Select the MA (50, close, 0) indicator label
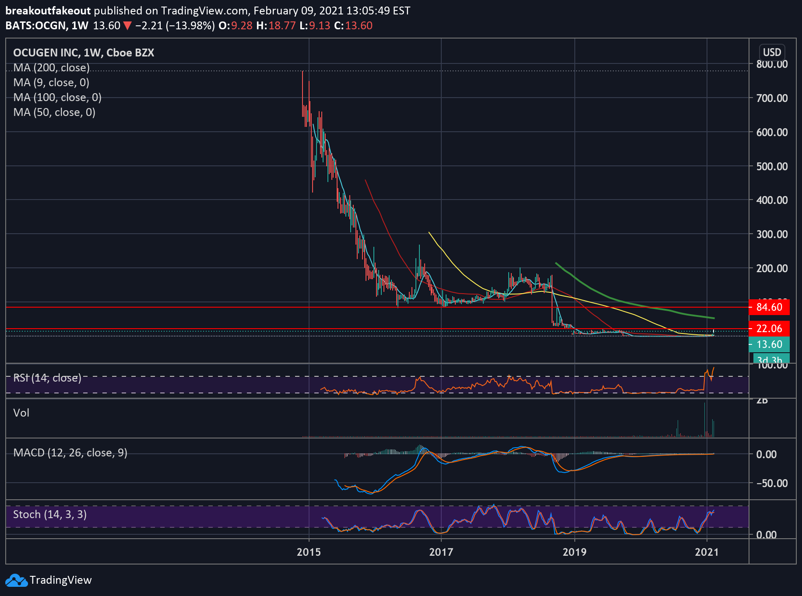 coord(54,112)
